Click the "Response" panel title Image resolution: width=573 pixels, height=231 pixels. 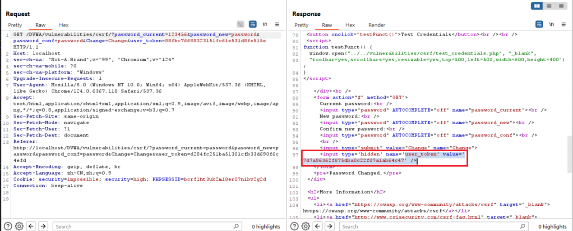(306, 14)
